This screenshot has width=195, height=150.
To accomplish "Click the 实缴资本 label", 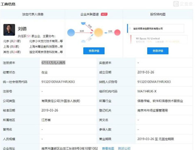I will point(105,63).
